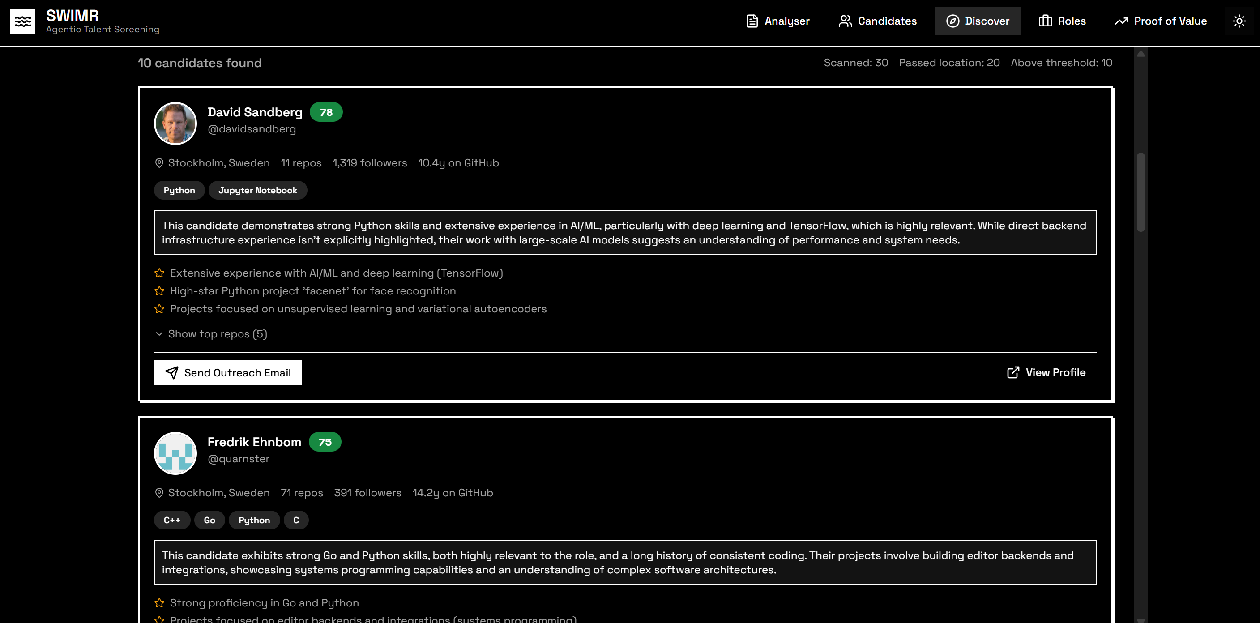Toggle the light/dark theme sun icon
This screenshot has width=1260, height=623.
pyautogui.click(x=1239, y=21)
